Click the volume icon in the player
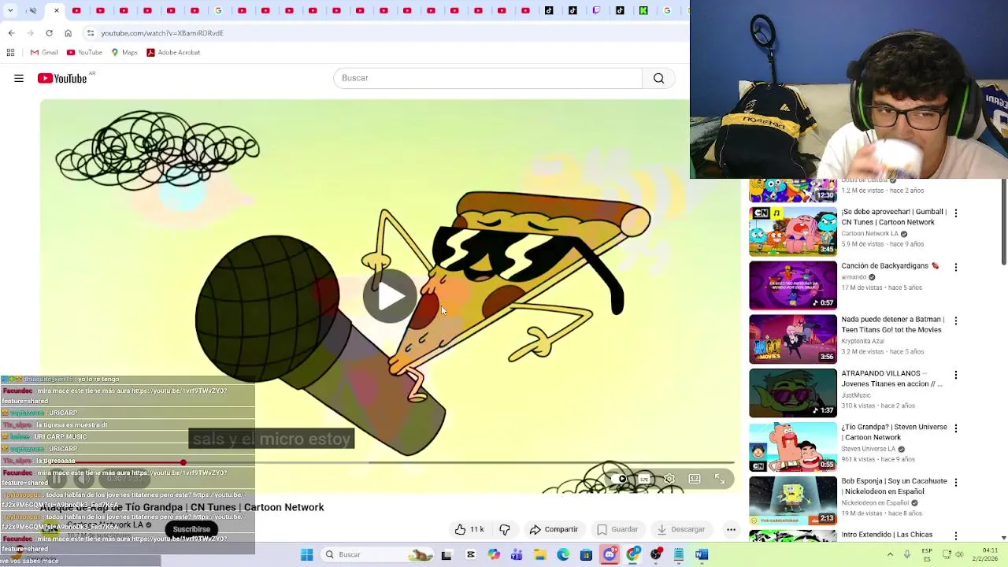Screen dimensions: 1008x567 pos(84,479)
